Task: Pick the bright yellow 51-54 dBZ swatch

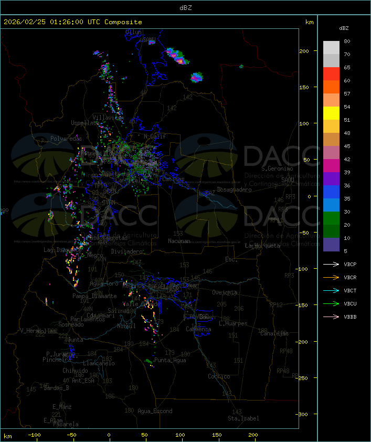Action: pyautogui.click(x=331, y=113)
